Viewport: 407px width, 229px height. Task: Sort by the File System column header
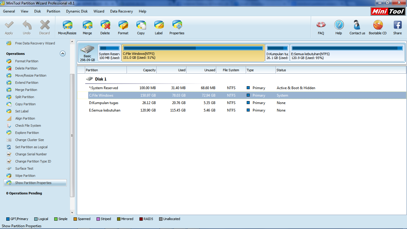coord(231,70)
